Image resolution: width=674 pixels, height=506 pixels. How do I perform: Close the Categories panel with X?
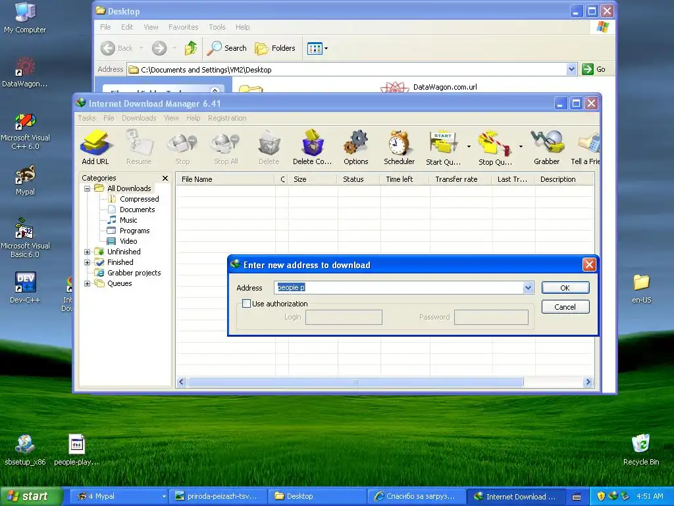[165, 178]
